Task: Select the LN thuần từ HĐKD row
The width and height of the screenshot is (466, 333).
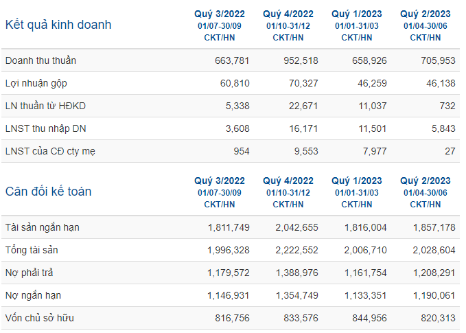Action: click(x=231, y=106)
